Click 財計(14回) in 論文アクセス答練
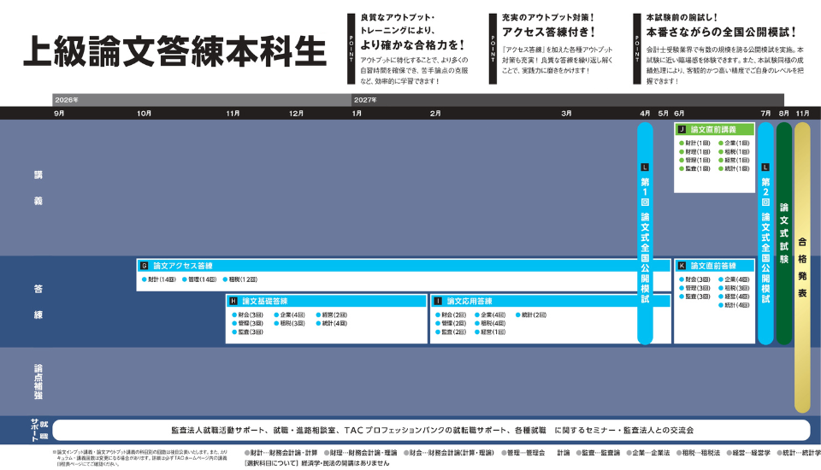Viewport: 821px width, 470px height. pyautogui.click(x=159, y=279)
